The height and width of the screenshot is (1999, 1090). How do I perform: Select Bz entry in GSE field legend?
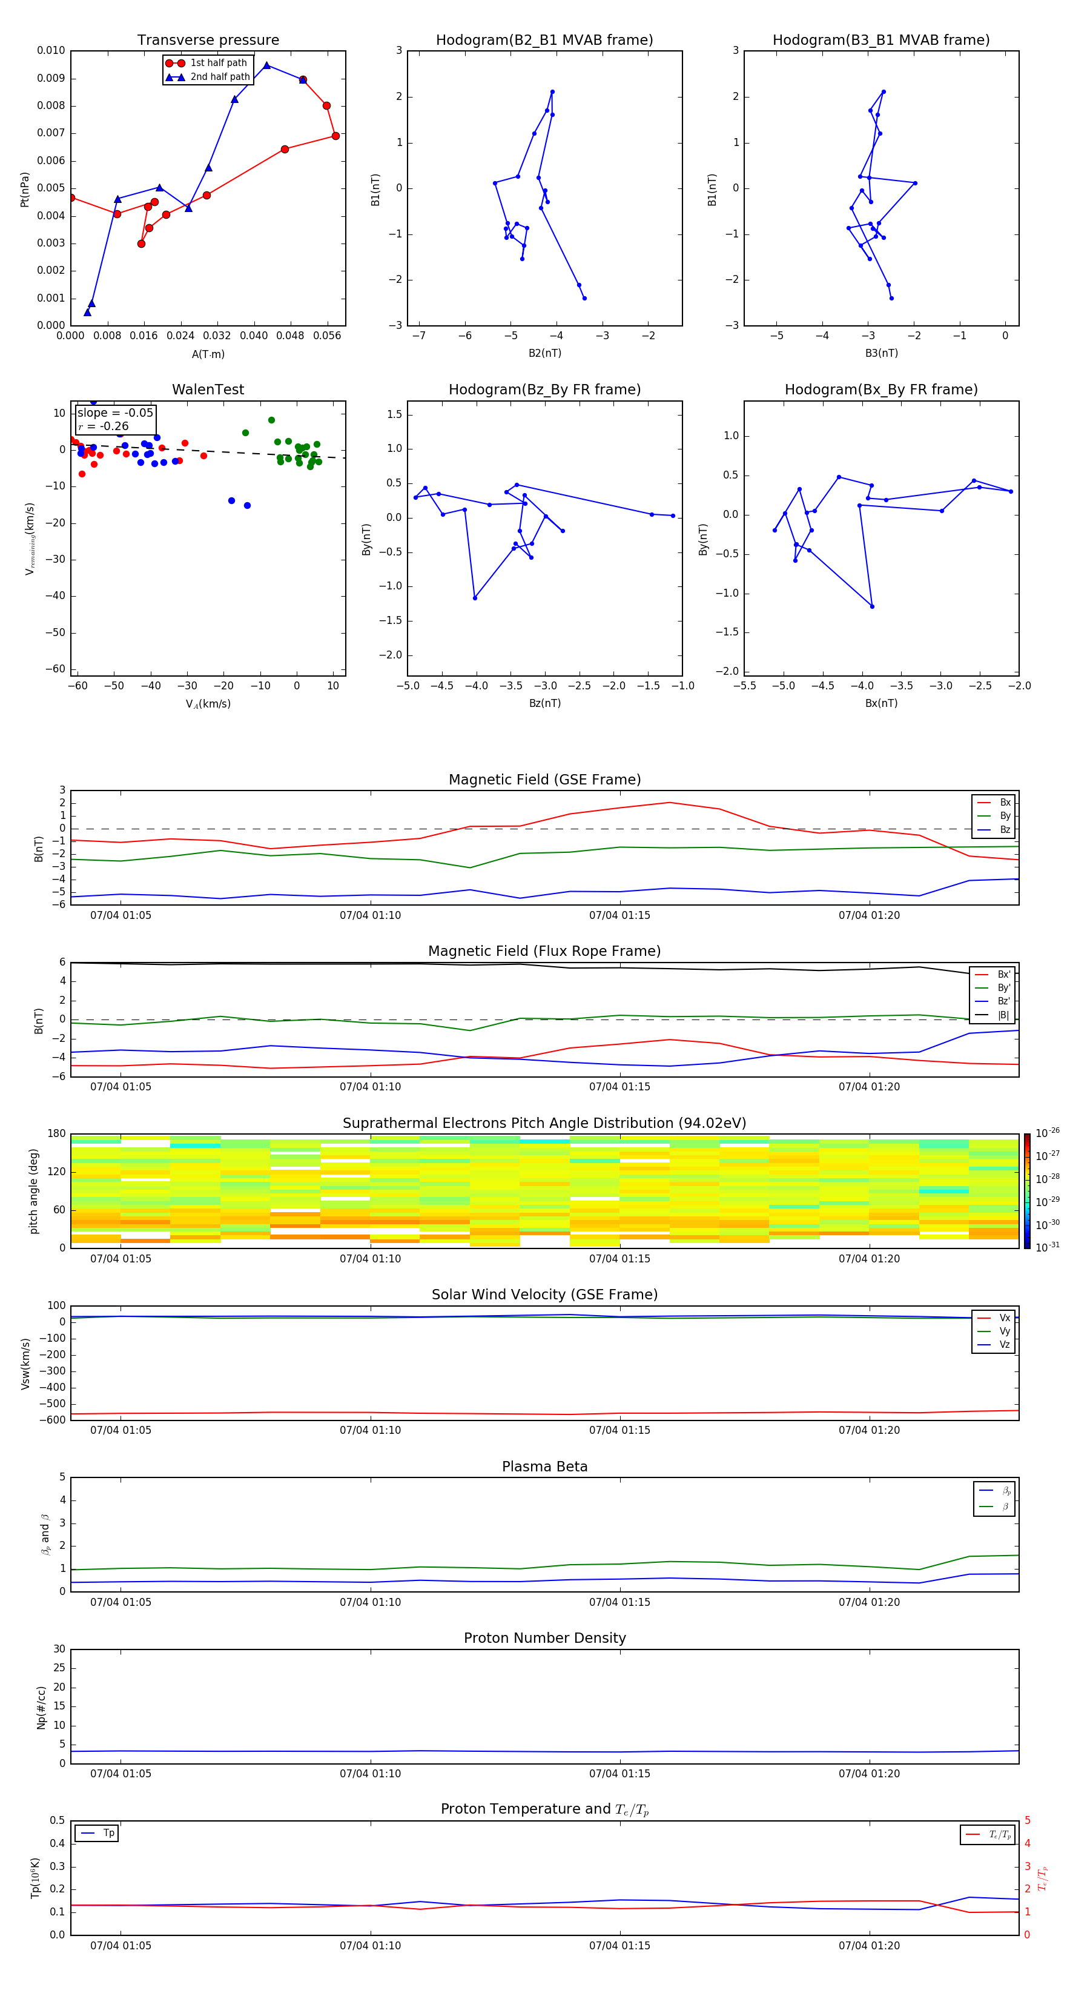coord(994,830)
